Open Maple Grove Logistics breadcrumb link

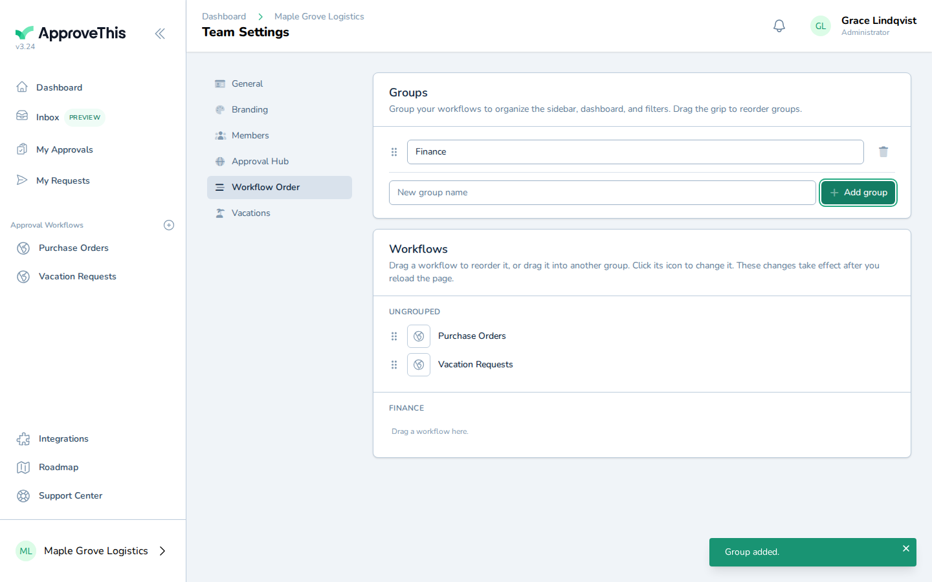[319, 17]
